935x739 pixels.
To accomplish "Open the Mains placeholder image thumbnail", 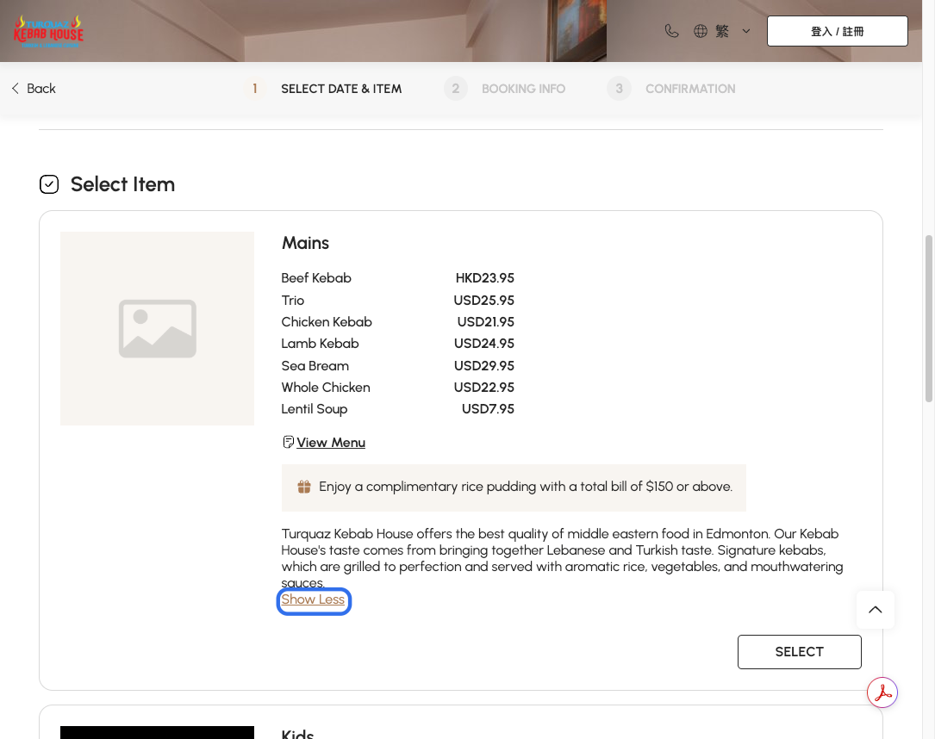I will tap(158, 328).
